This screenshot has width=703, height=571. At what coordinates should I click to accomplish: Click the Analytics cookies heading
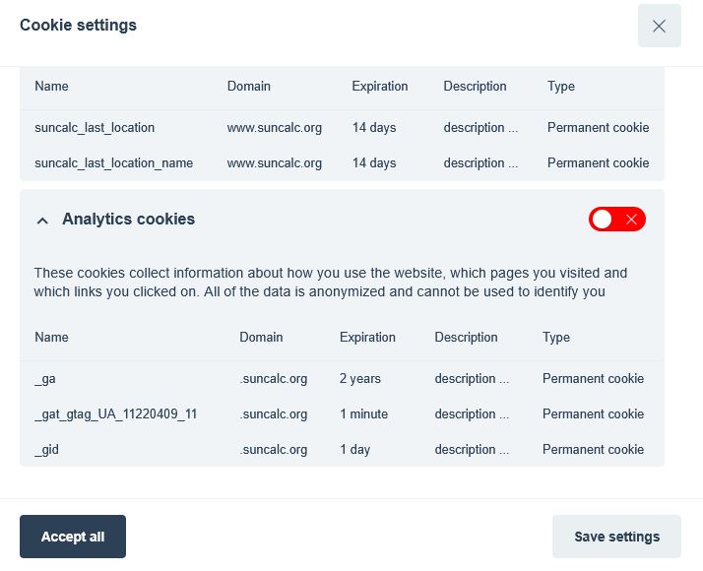pos(128,220)
